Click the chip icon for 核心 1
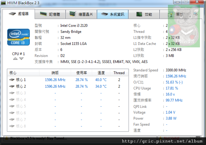The height and width of the screenshot is (145, 206). click(12, 80)
